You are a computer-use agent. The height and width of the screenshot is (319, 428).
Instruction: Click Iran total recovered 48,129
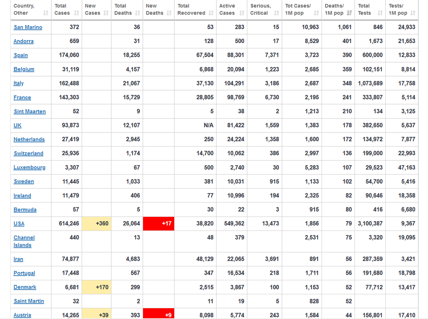click(205, 259)
